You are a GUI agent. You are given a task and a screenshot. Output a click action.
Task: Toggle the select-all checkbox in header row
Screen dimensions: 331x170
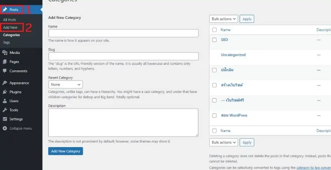pos(214,30)
